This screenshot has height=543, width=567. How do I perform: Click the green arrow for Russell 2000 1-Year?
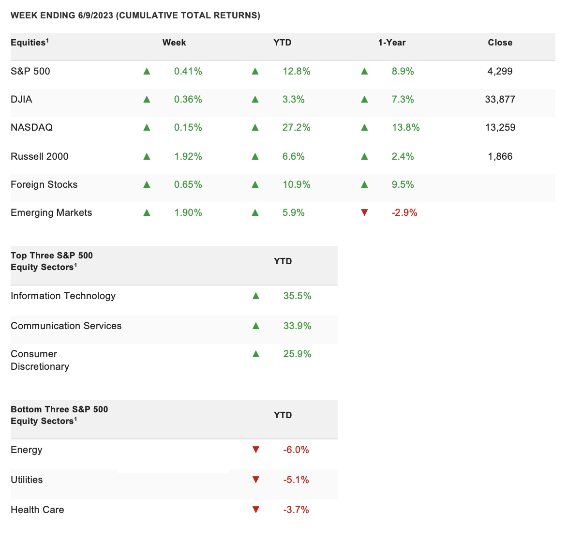click(364, 156)
